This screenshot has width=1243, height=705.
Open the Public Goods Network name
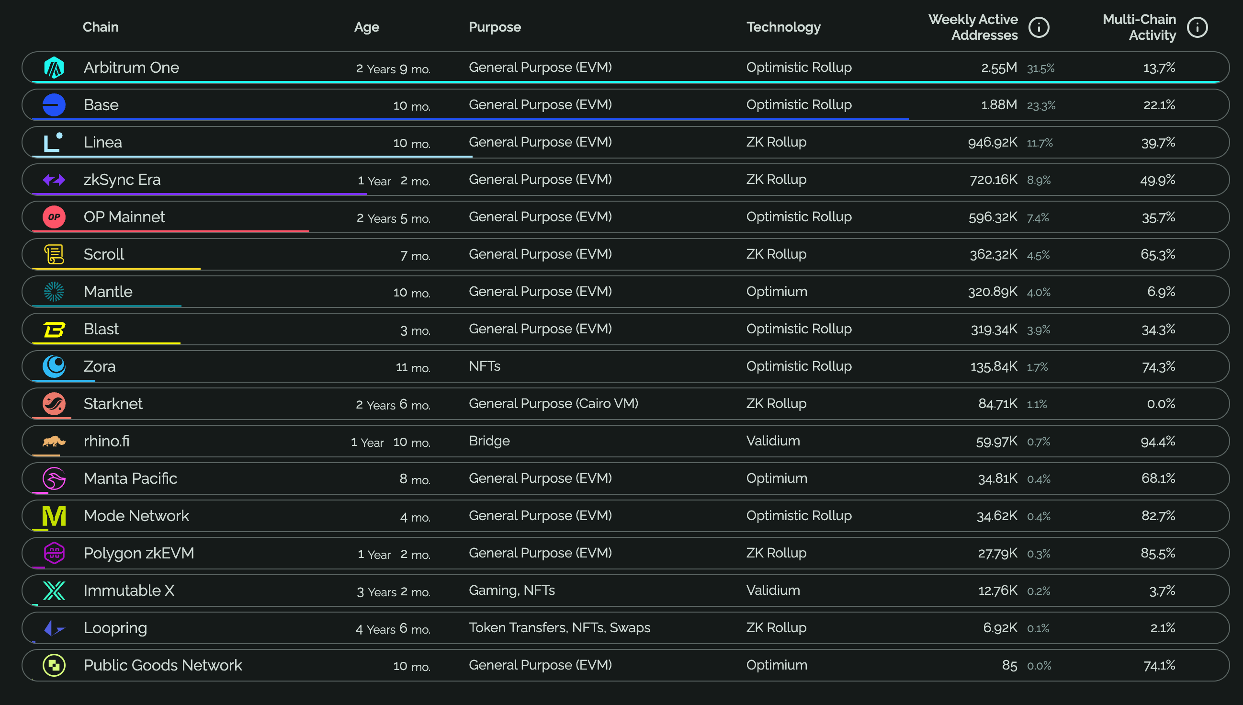click(163, 665)
